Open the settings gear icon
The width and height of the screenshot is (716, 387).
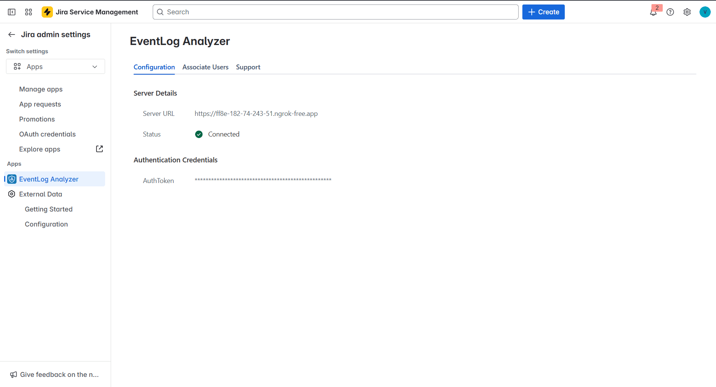point(687,12)
